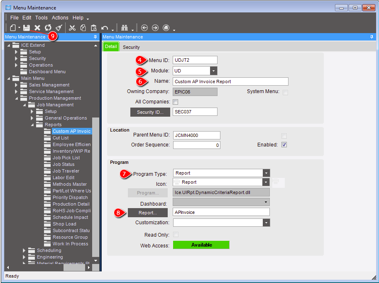Go forward with the right arrow icon
The height and width of the screenshot is (283, 379).
[x=155, y=28]
